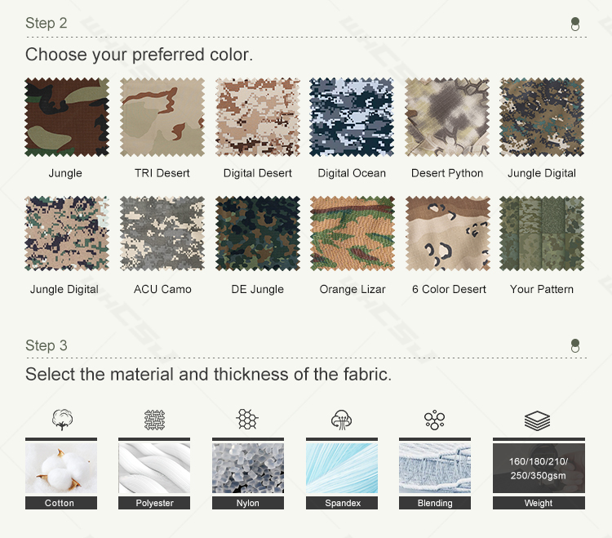
Task: Choose the Jungle camo swatch
Action: pos(66,118)
